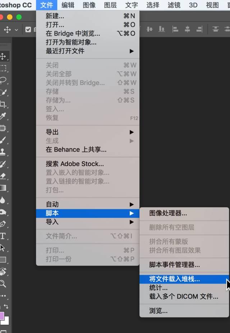Click the align vertical centers icon
The image size is (230, 333).
pos(150,29)
